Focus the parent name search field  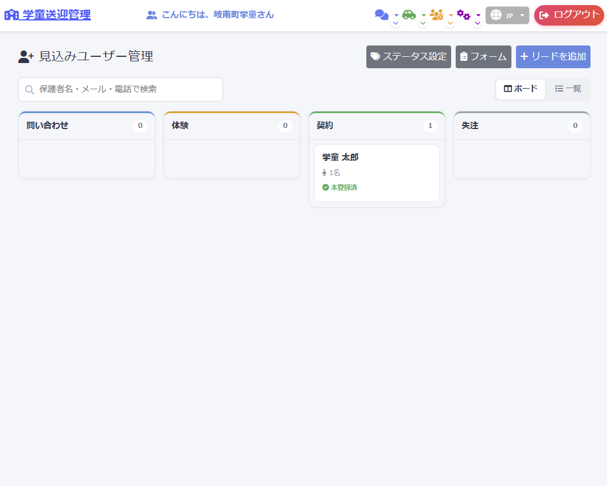[121, 89]
